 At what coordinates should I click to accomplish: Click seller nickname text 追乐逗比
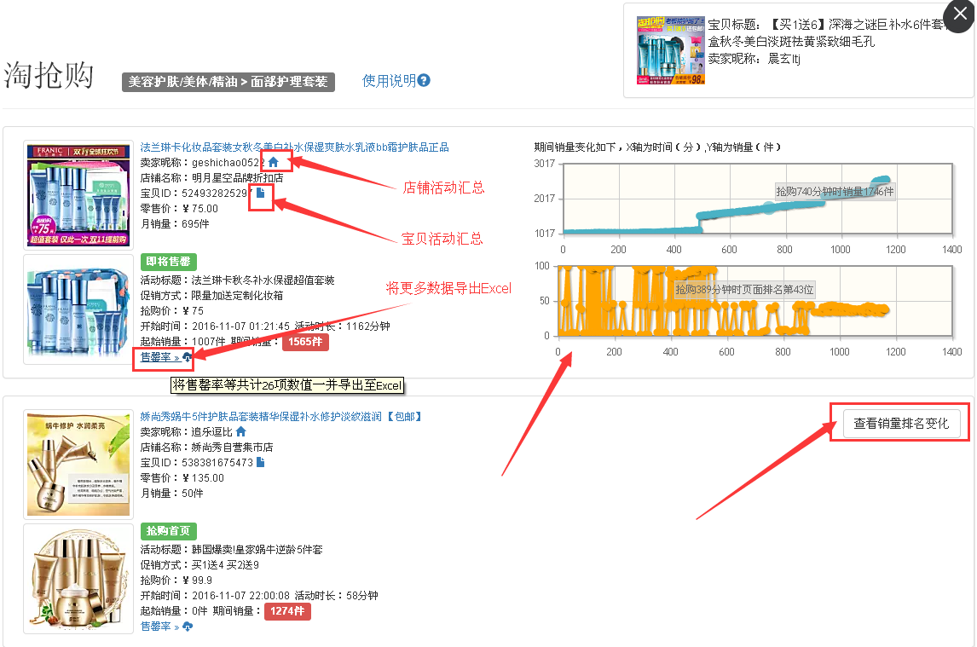click(x=211, y=432)
